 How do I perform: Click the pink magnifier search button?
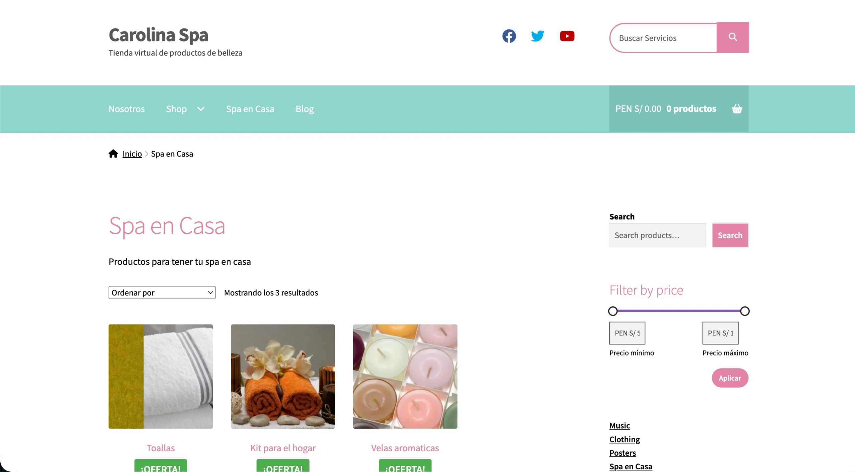pos(733,37)
